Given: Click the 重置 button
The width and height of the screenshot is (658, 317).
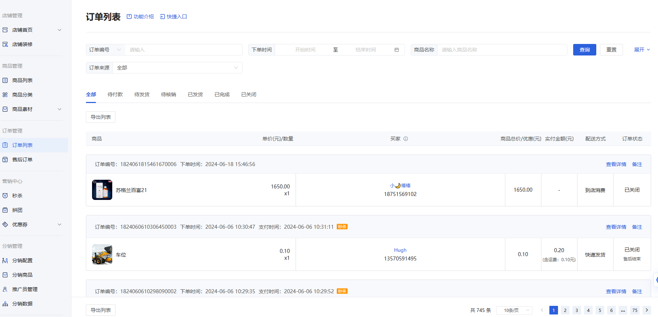Looking at the screenshot, I should point(611,50).
